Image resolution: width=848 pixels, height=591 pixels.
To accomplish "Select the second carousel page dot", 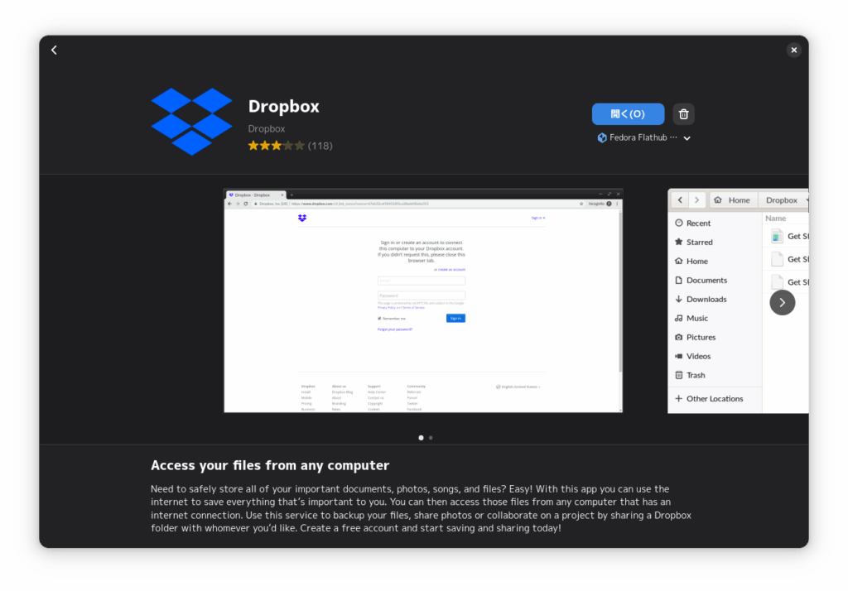I will 431,438.
